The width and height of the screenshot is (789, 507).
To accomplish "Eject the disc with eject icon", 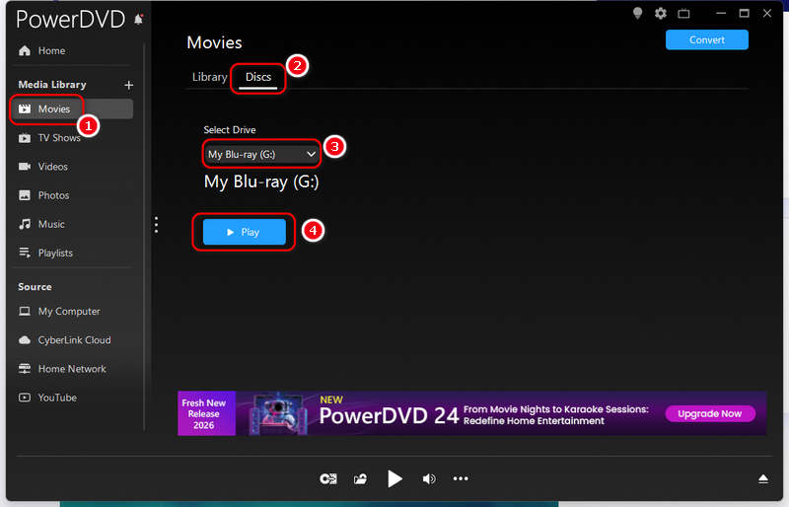I will coord(762,478).
